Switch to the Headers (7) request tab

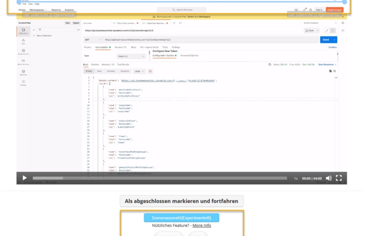point(121,47)
